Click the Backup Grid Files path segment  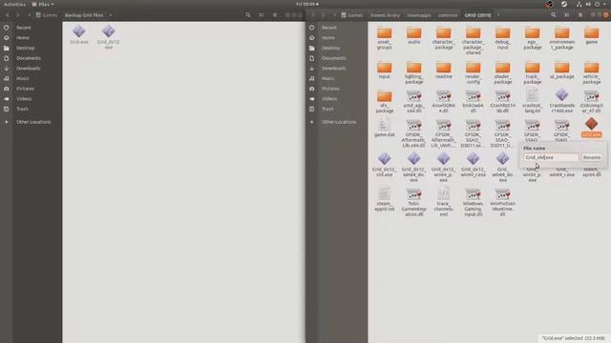point(84,15)
